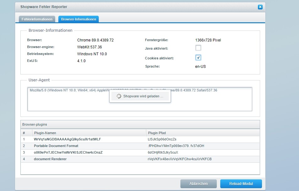The width and height of the screenshot is (299, 191).
Task: Select the Browser-Informationen tab
Action: [x=78, y=19]
